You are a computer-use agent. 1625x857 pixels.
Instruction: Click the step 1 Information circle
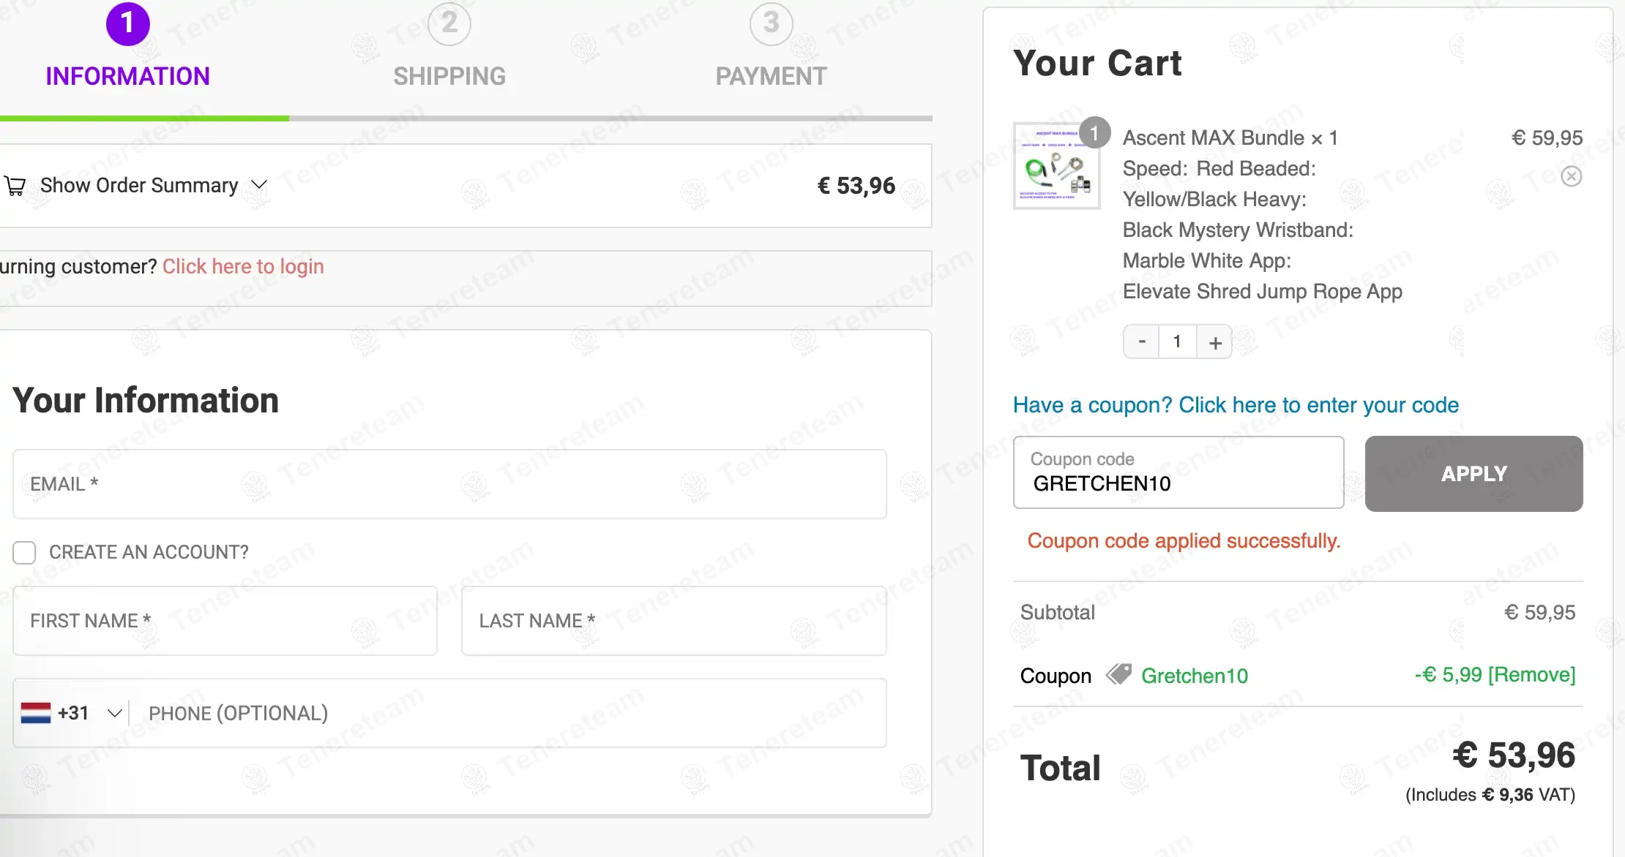[127, 23]
